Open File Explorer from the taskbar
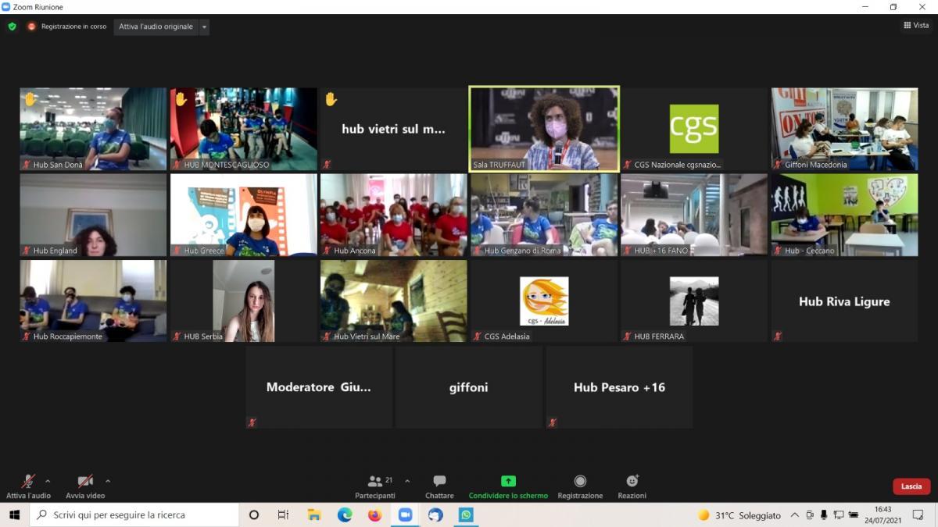 [x=314, y=515]
